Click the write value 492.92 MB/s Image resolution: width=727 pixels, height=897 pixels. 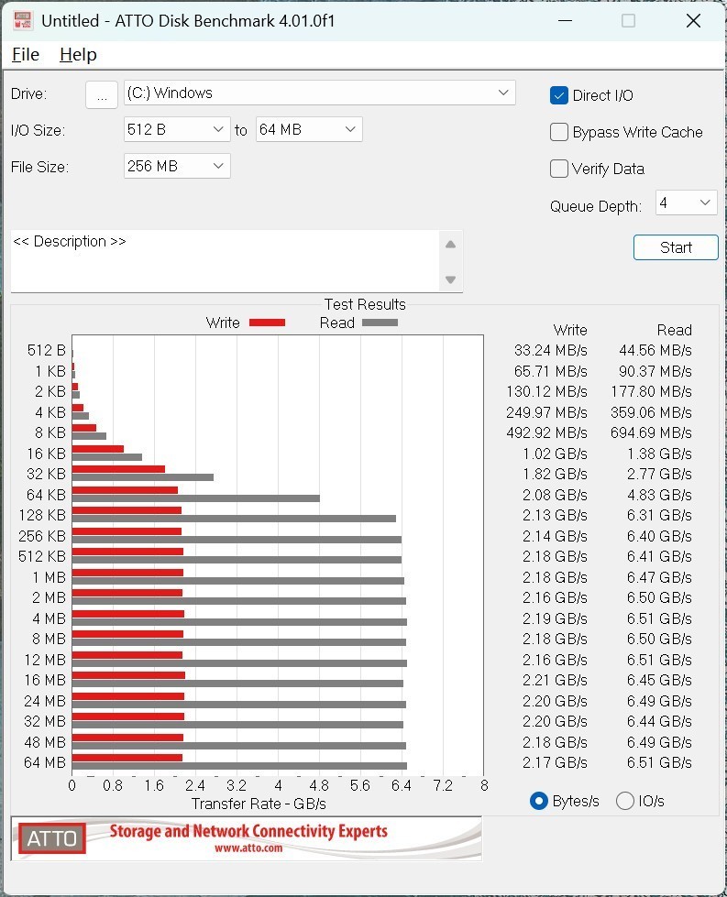point(546,432)
